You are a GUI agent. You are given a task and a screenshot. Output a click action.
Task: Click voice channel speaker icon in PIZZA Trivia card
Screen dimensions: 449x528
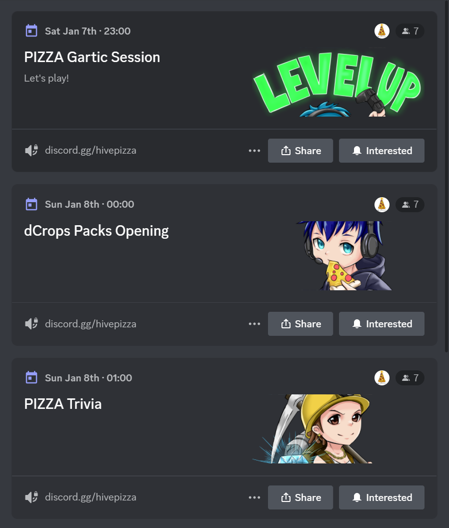point(31,497)
